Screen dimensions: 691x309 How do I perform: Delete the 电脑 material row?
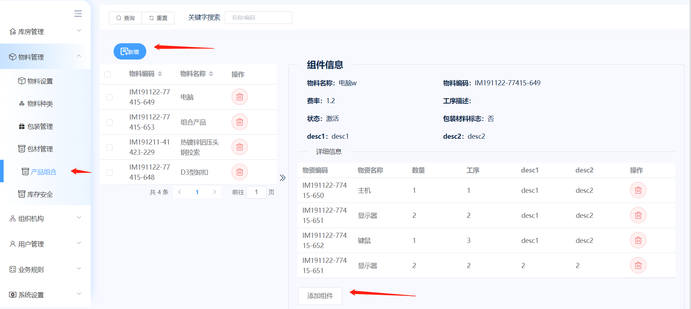[x=240, y=97]
